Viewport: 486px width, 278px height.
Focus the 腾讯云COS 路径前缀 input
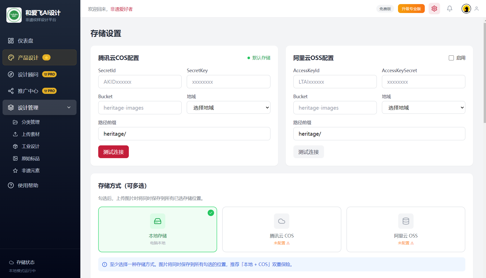pos(184,134)
